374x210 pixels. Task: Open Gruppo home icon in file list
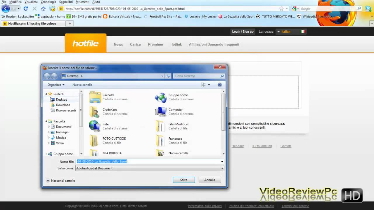(161, 97)
